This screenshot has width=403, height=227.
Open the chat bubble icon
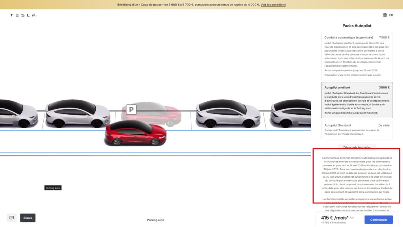coord(12,218)
